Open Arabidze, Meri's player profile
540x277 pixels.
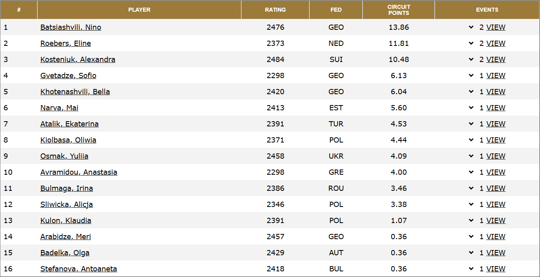point(66,236)
